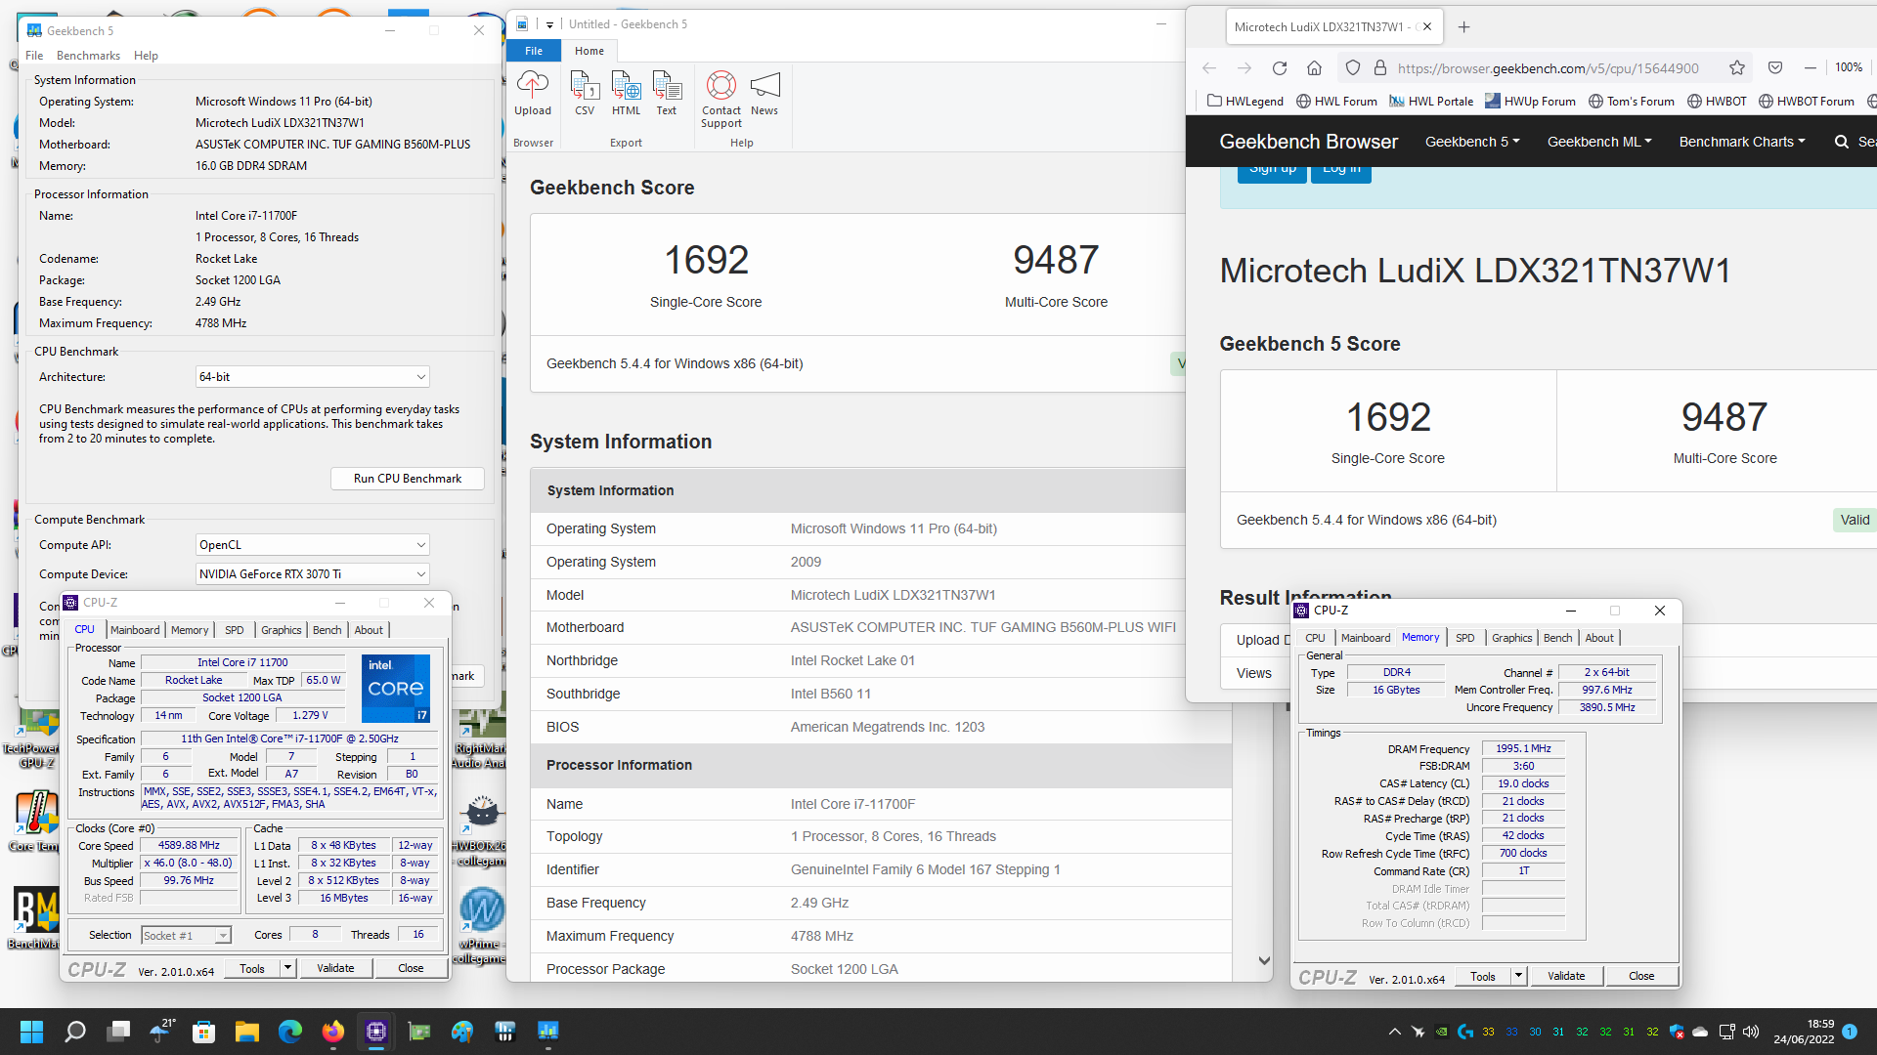This screenshot has width=1877, height=1055.
Task: Bookmark this page with the star icon
Action: click(x=1736, y=68)
